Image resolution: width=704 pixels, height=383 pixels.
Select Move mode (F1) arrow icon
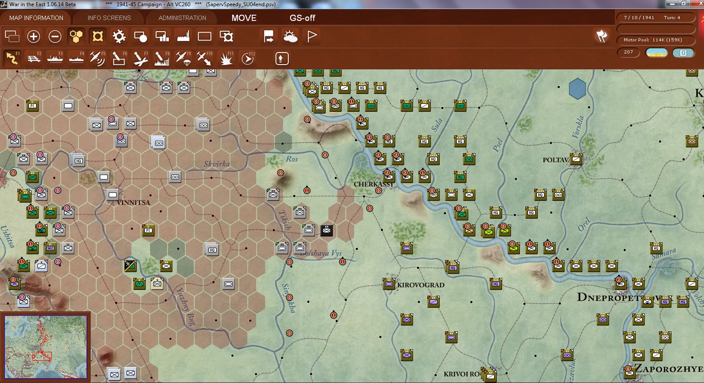coord(12,58)
